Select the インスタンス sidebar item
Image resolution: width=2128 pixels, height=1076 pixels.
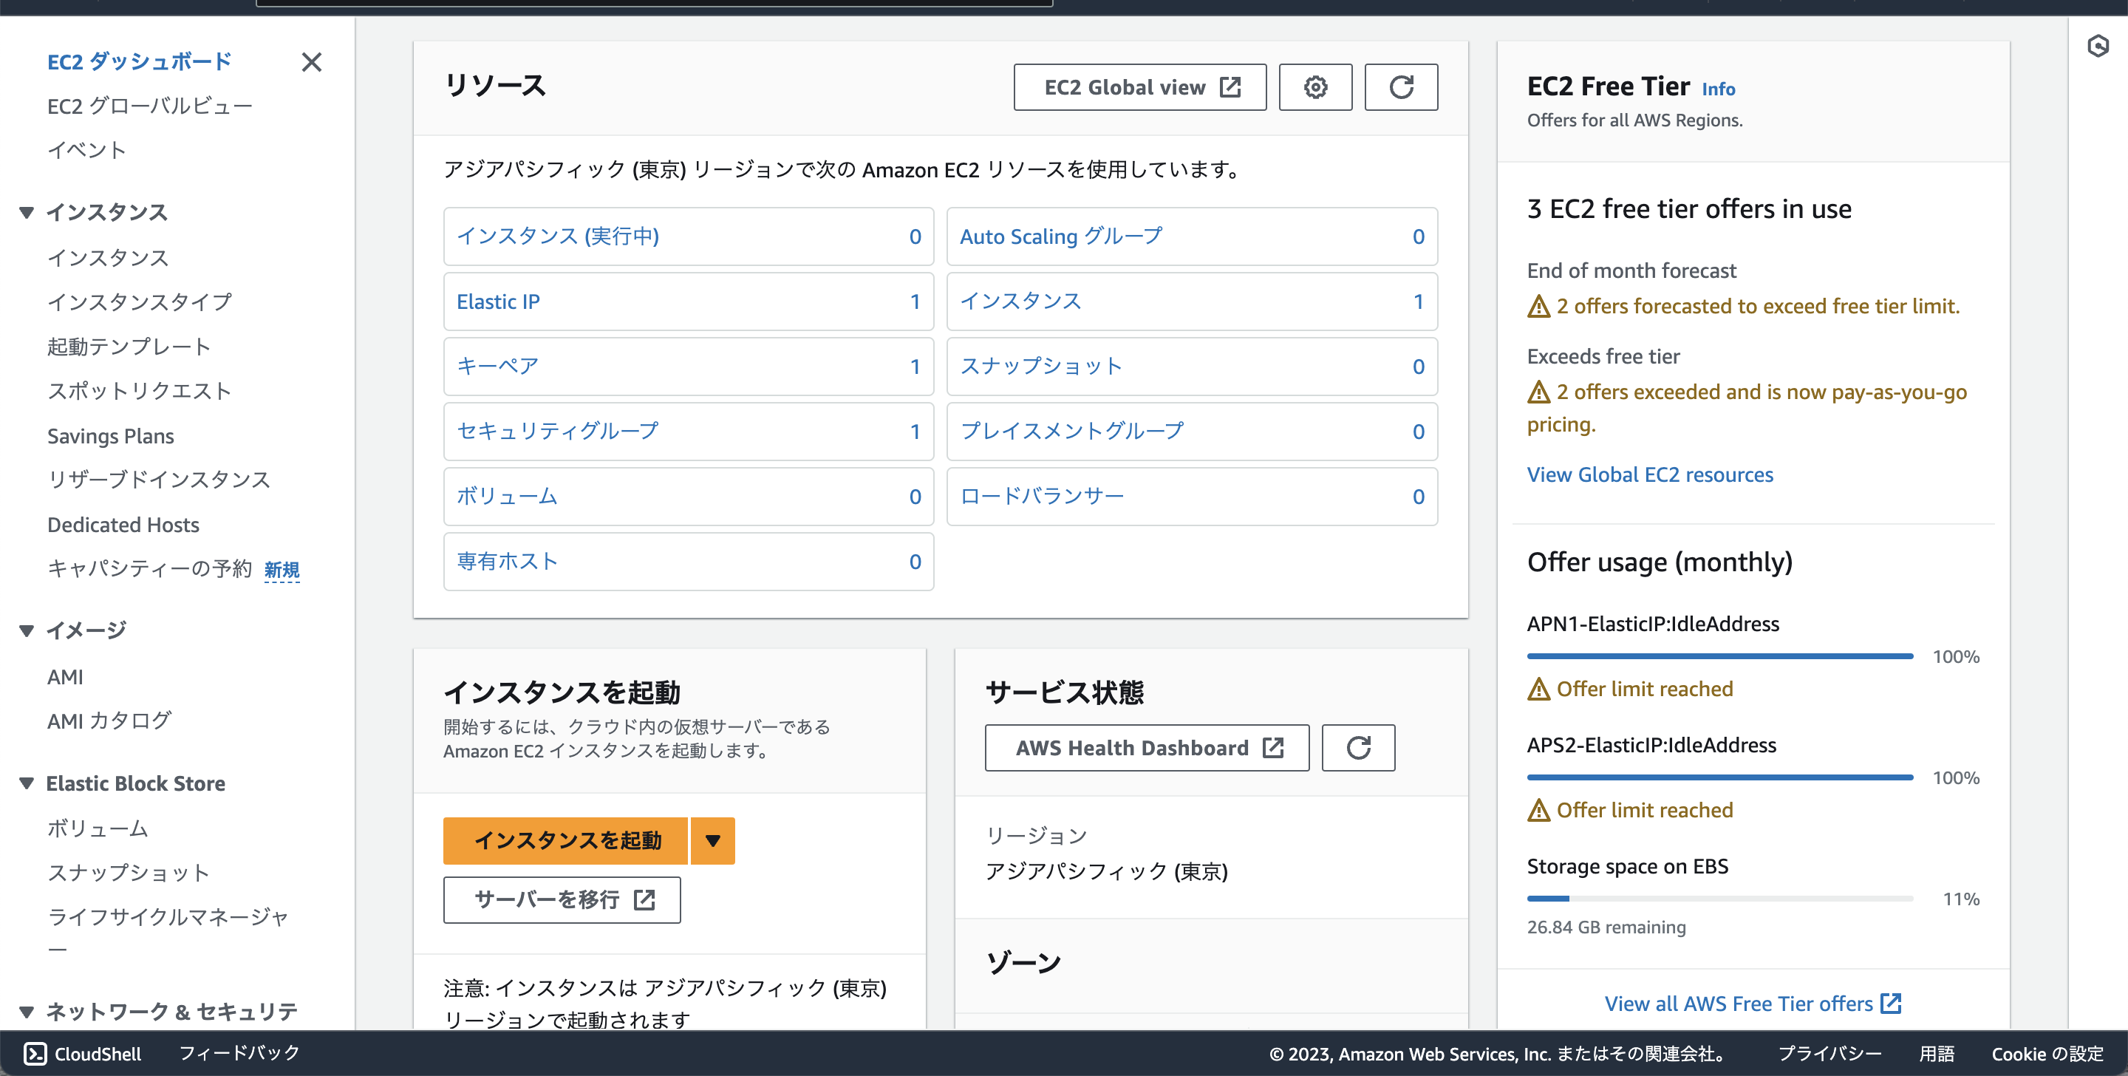[x=108, y=258]
